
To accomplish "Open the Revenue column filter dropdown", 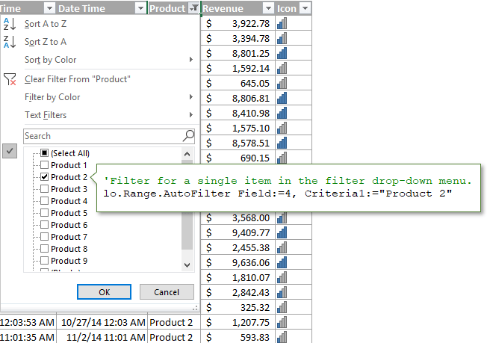I will tap(267, 8).
